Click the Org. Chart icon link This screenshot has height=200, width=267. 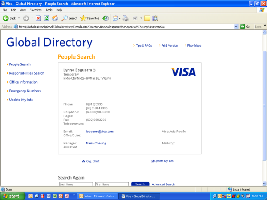(91, 161)
